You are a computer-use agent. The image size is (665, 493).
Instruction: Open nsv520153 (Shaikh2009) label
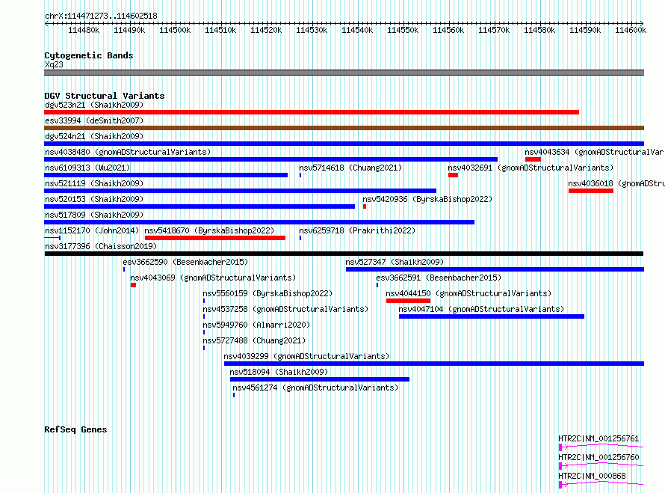[x=94, y=199]
